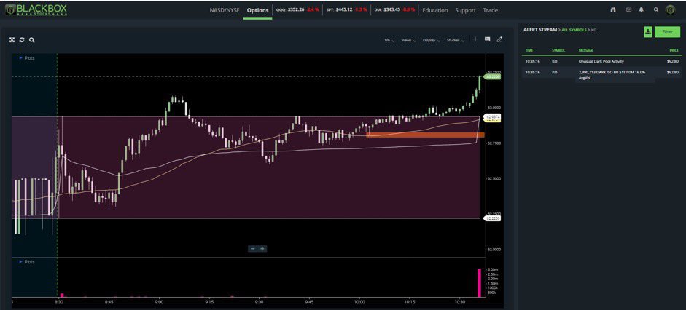Select the Options tab
This screenshot has height=310, width=686.
257,10
